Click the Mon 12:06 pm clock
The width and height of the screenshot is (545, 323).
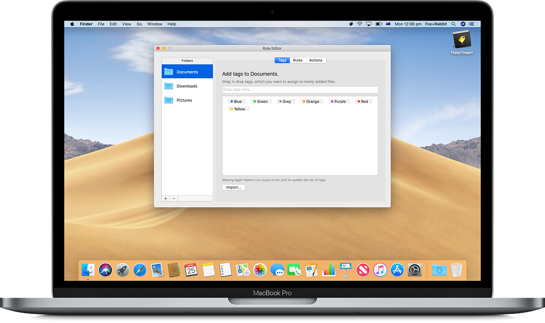point(408,24)
